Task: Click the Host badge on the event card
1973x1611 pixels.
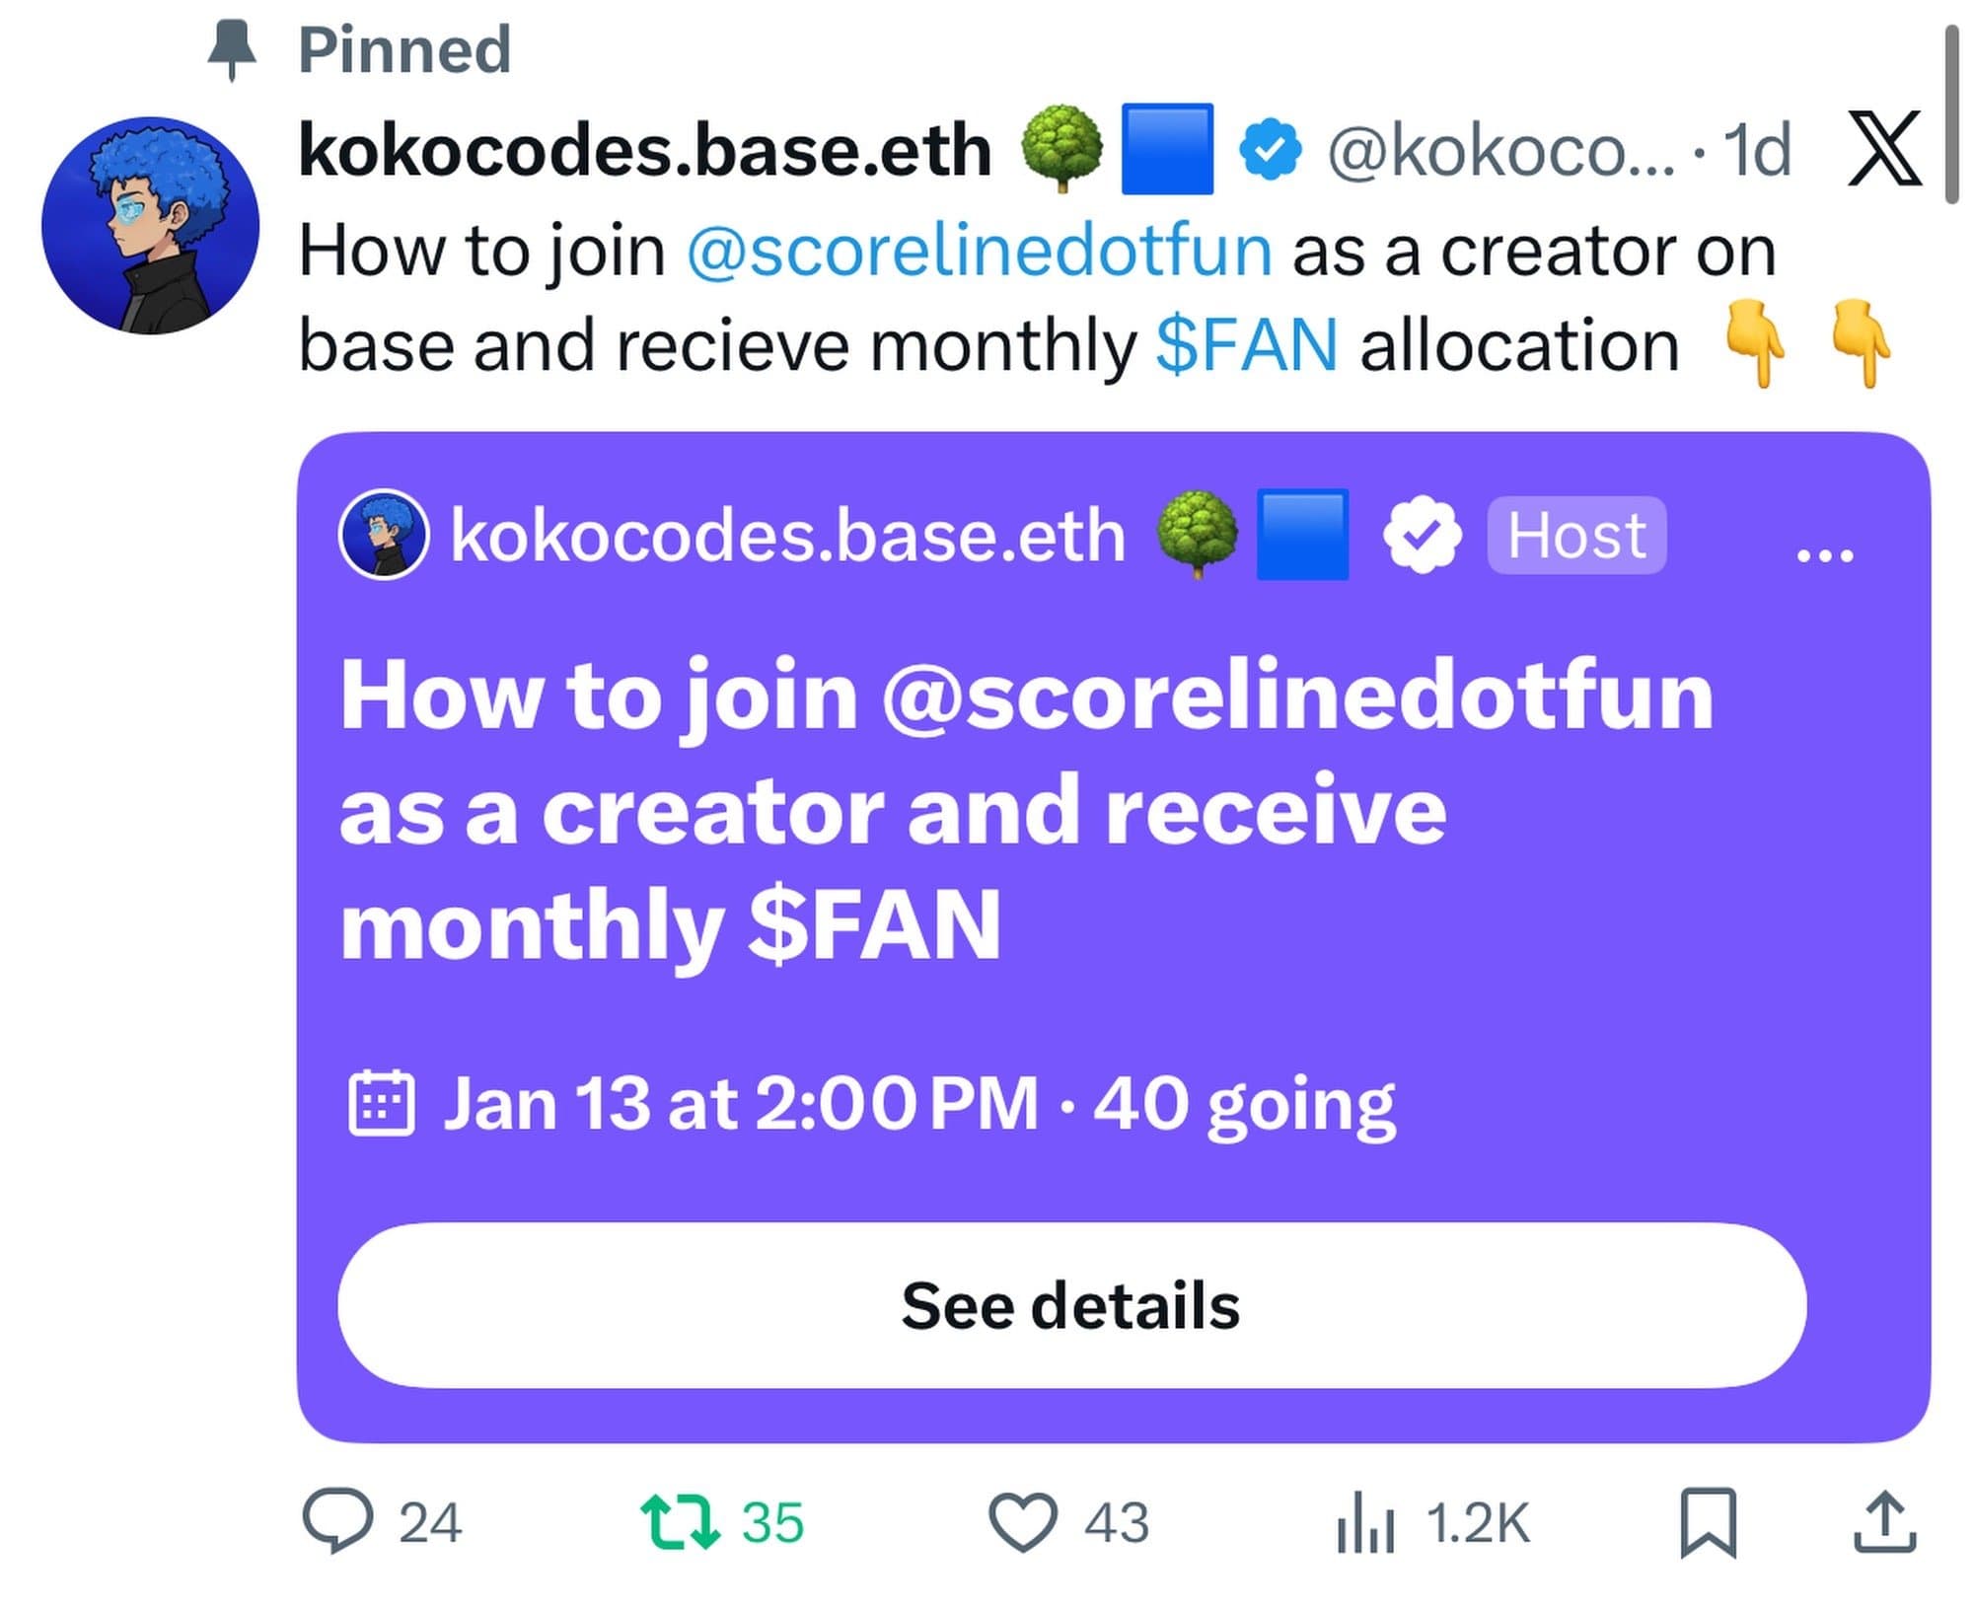Action: (x=1575, y=536)
